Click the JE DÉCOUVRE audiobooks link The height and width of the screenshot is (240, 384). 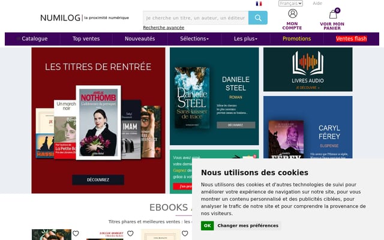pyautogui.click(x=308, y=88)
